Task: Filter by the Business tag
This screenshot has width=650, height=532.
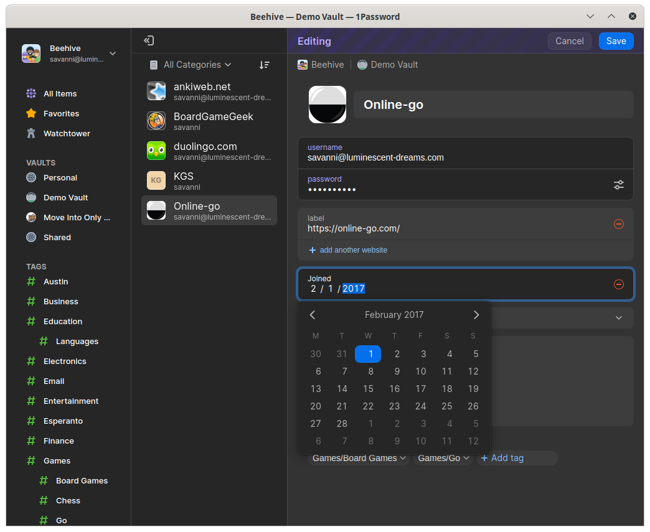Action: [x=60, y=302]
